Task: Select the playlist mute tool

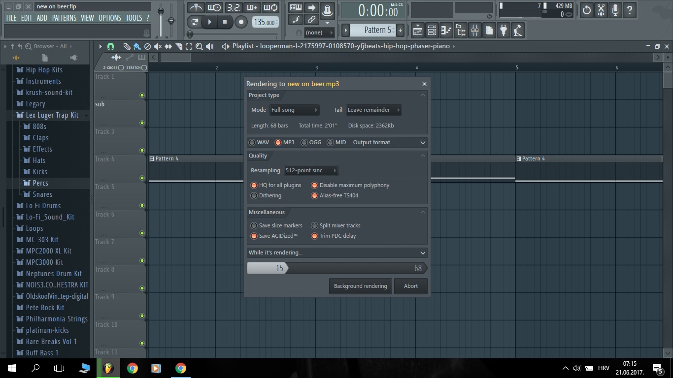Action: tap(158, 46)
